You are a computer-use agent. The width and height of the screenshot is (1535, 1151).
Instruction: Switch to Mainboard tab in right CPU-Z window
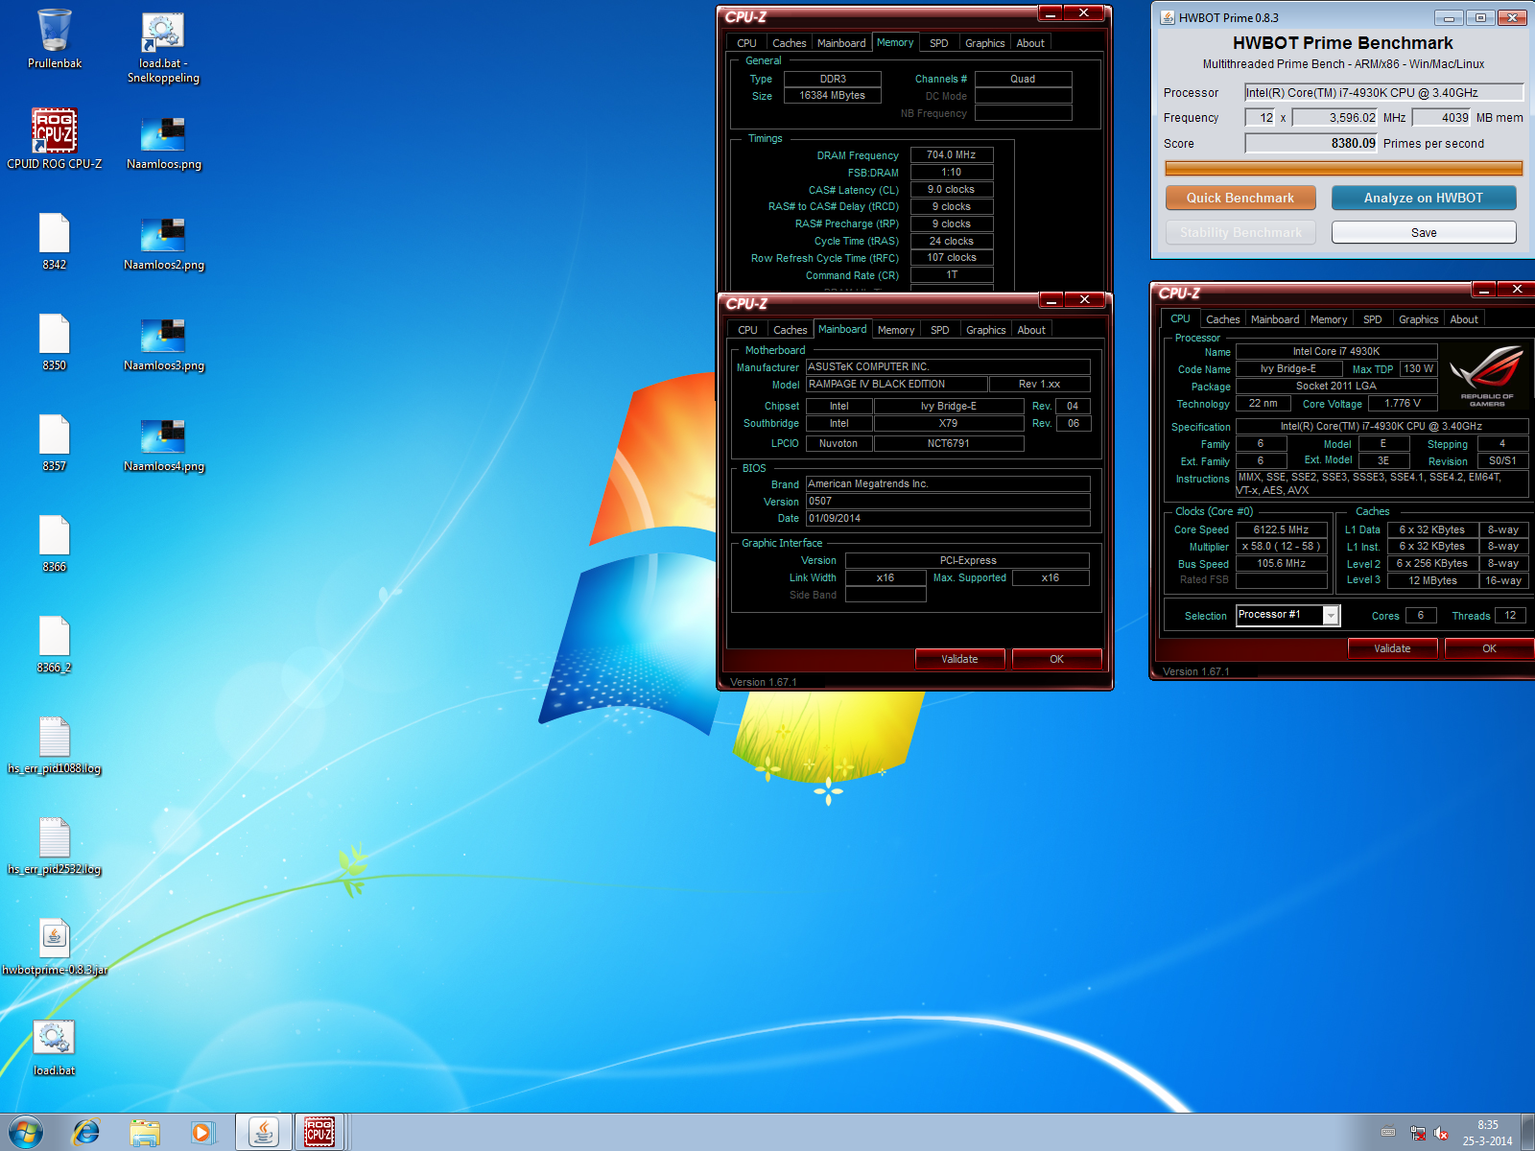coord(1275,319)
